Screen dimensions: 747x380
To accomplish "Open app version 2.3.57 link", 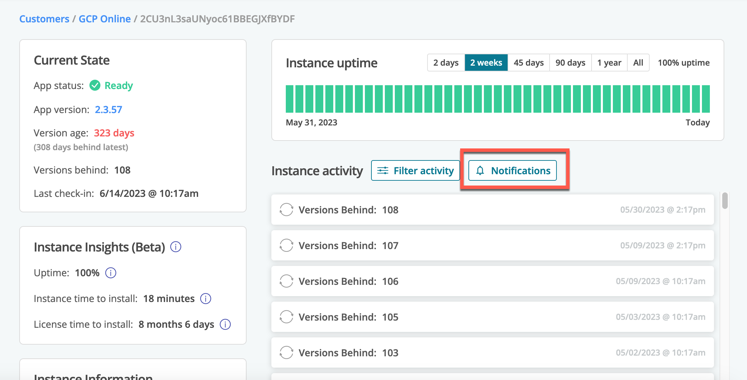I will click(x=108, y=110).
